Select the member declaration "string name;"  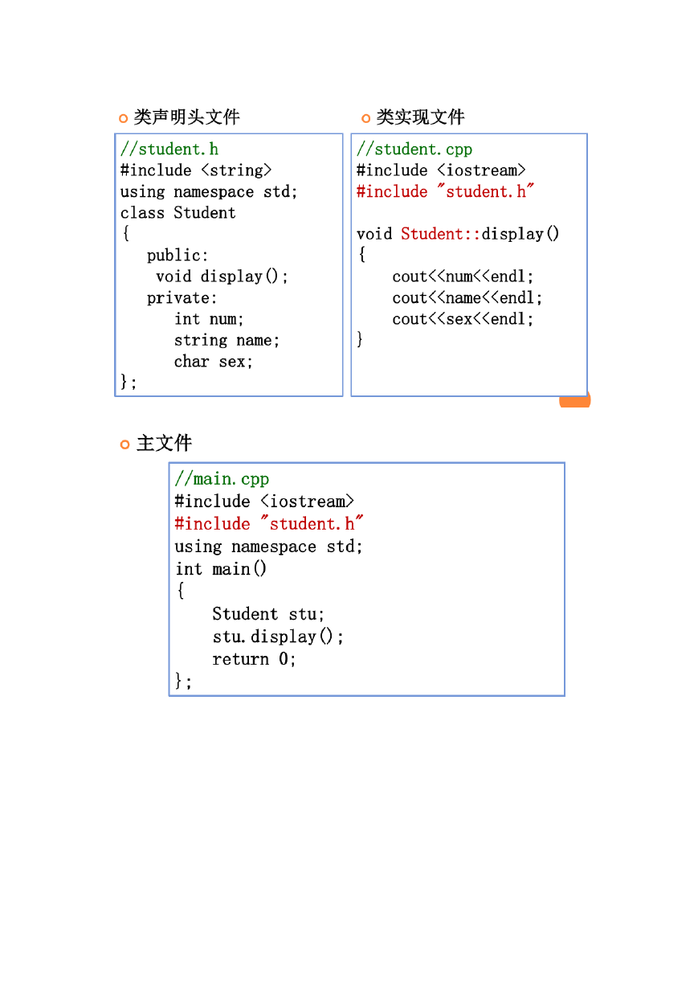(227, 341)
